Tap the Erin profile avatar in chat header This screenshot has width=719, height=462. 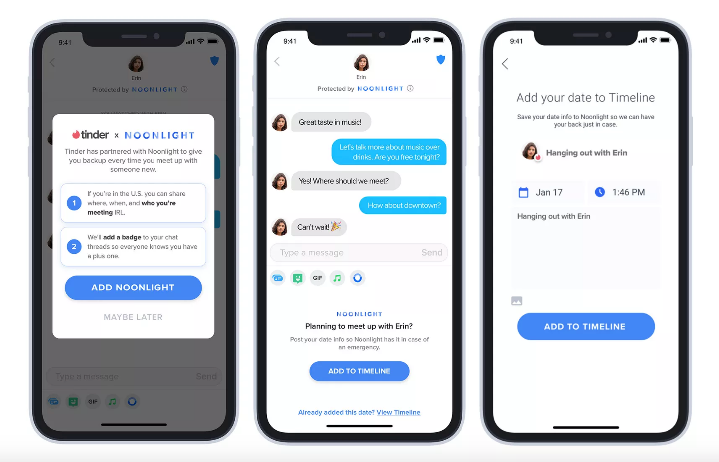coord(359,63)
